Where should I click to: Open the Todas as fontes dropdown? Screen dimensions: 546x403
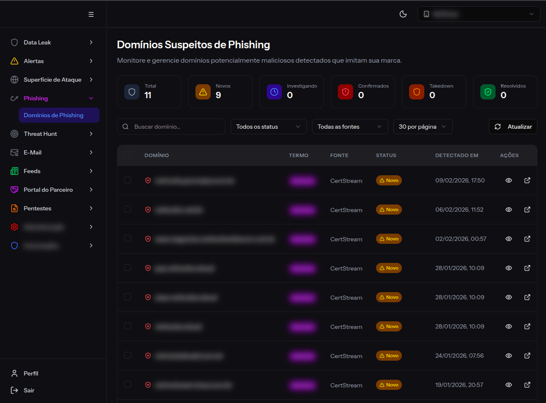350,126
